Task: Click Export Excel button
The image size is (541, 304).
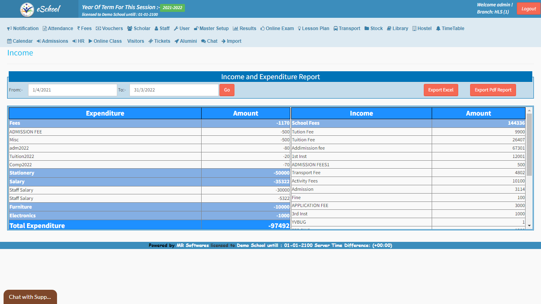Action: pos(441,90)
